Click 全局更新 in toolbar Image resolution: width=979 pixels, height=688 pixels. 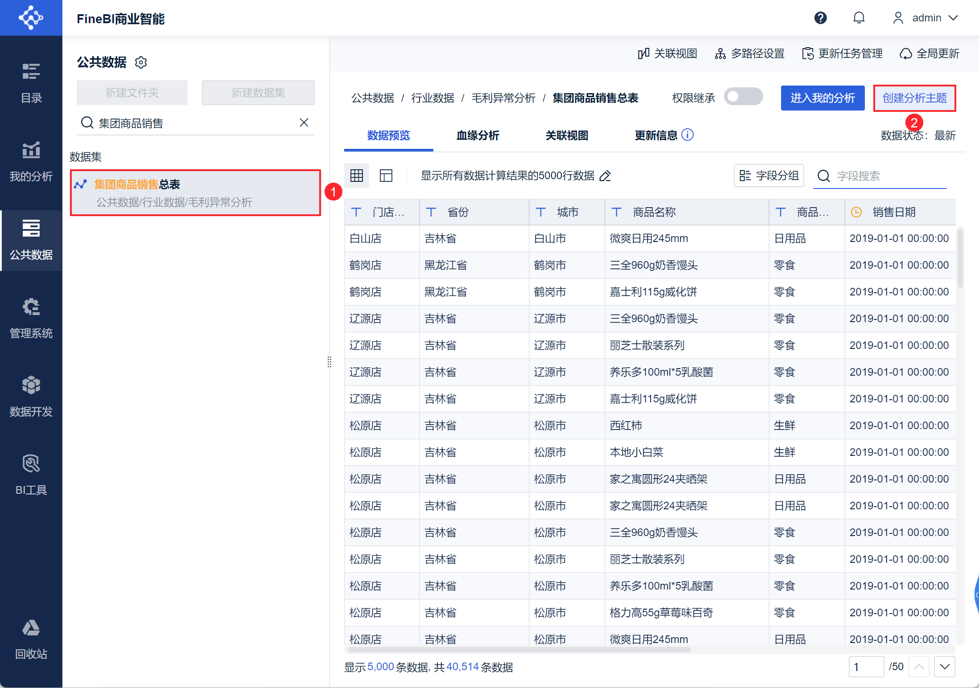pos(930,53)
